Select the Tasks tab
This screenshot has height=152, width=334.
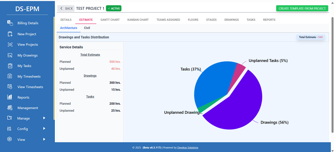(x=251, y=20)
